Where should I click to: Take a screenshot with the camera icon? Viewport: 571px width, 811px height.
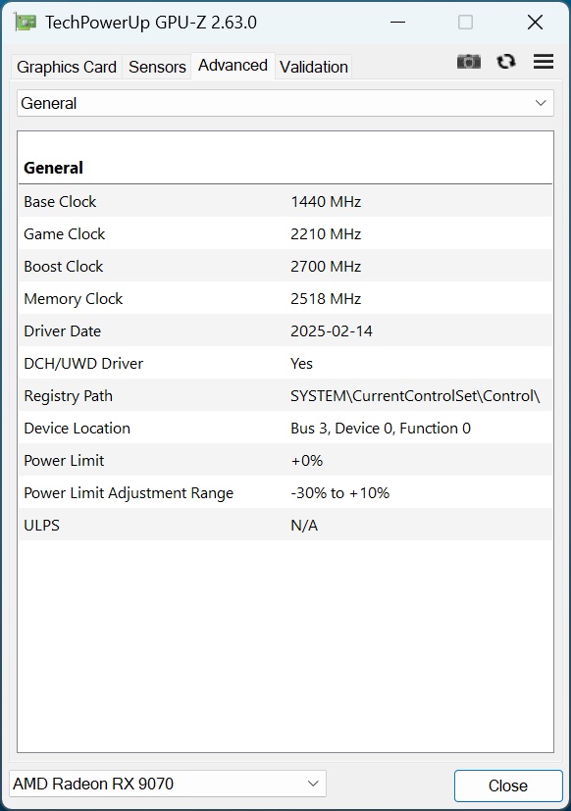coord(469,62)
